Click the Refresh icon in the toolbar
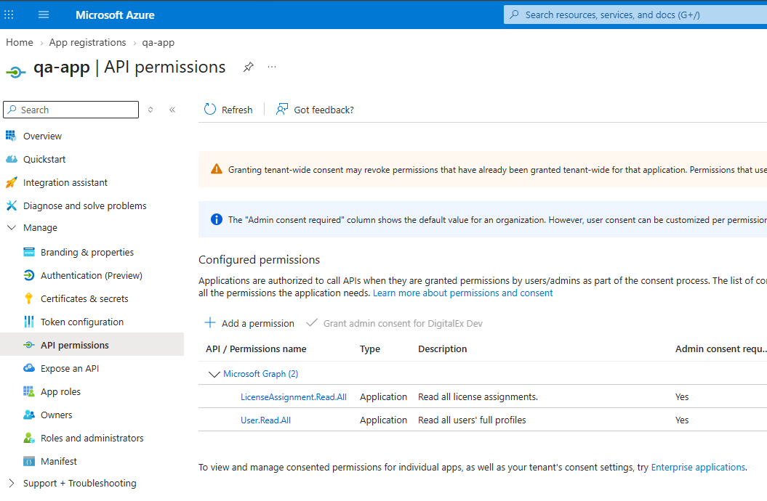The width and height of the screenshot is (767, 501). pyautogui.click(x=210, y=110)
